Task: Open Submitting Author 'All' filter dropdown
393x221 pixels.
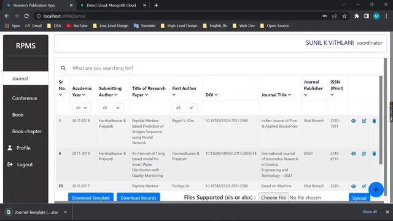Action: point(111,108)
